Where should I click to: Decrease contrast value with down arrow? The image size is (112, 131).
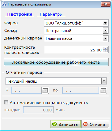pyautogui.click(x=106, y=51)
